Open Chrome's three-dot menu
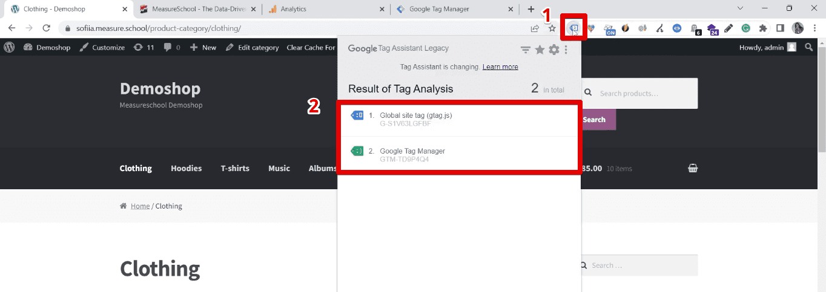The height and width of the screenshot is (292, 826). 814,28
